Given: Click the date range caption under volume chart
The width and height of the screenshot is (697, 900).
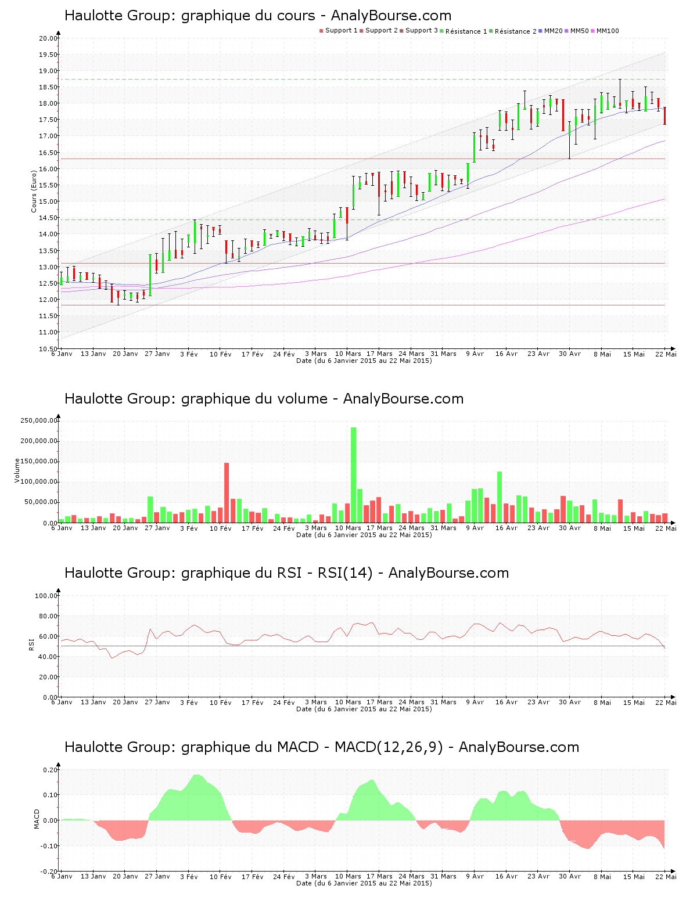Looking at the screenshot, I should click(364, 535).
